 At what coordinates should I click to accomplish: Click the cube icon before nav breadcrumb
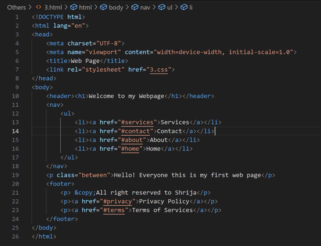click(x=135, y=7)
